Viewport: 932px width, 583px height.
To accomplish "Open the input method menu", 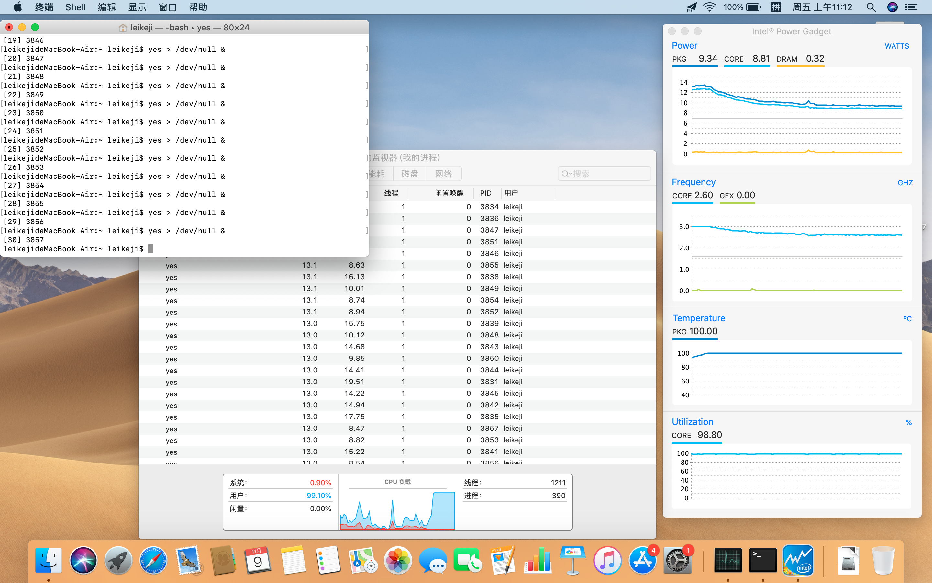I will pyautogui.click(x=776, y=7).
